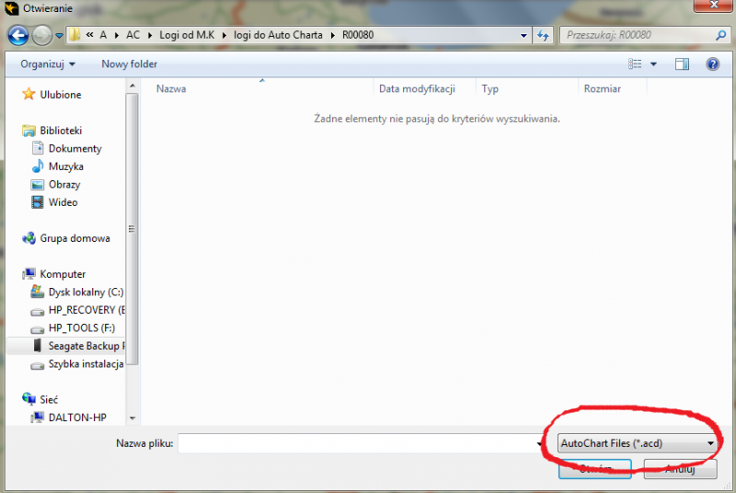Viewport: 736px width, 493px height.
Task: Sort by Data modyfikacji column header
Action: [417, 89]
